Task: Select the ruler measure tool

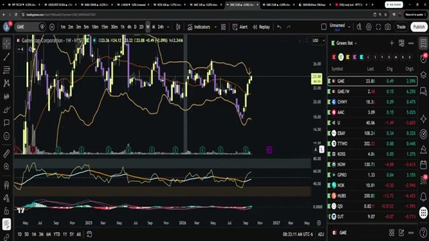Action: (7, 153)
